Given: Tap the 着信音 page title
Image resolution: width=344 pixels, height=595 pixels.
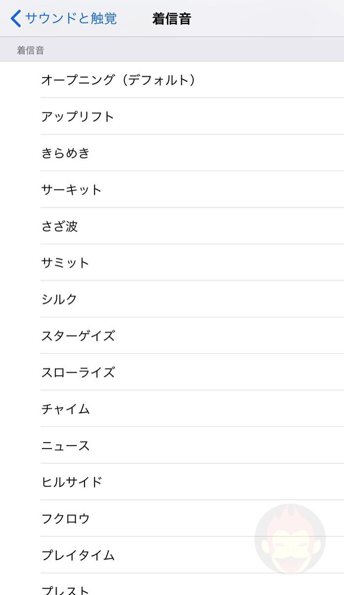Looking at the screenshot, I should click(172, 19).
